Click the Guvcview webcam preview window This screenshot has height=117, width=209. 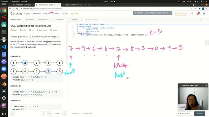point(193,97)
